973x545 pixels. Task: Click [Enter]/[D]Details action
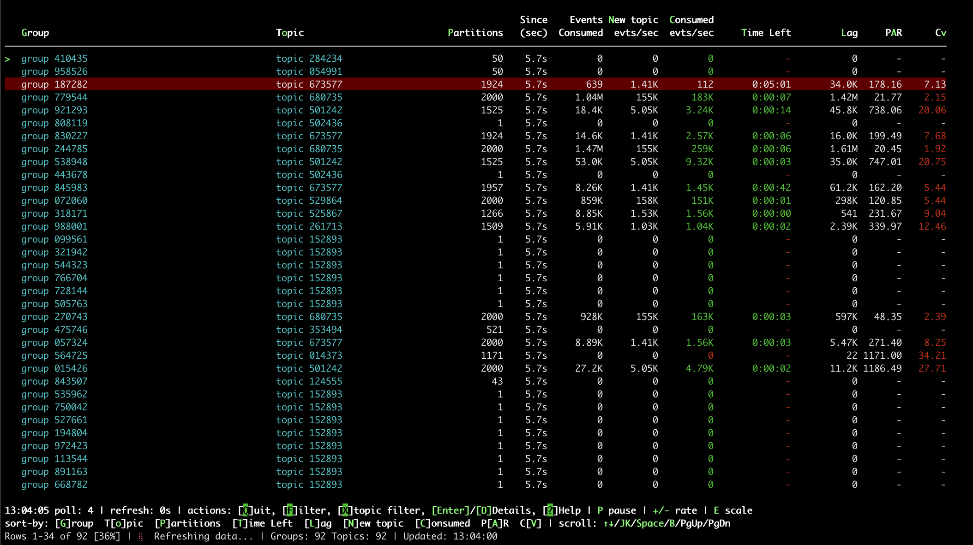(483, 510)
